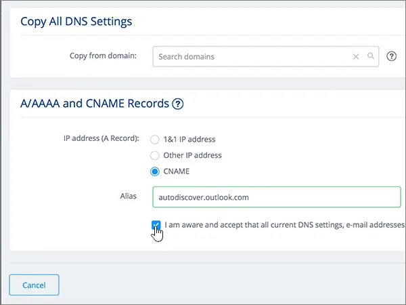Image resolution: width=406 pixels, height=305 pixels.
Task: Open help icon next to A/AAAA and CNAME Records
Action: click(178, 104)
